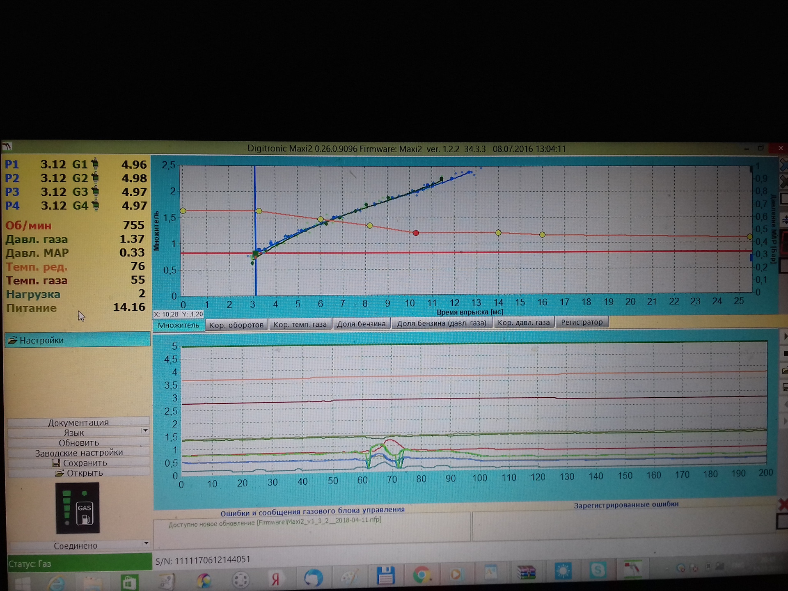Select yellow multiplier point at 14 ms

click(498, 233)
